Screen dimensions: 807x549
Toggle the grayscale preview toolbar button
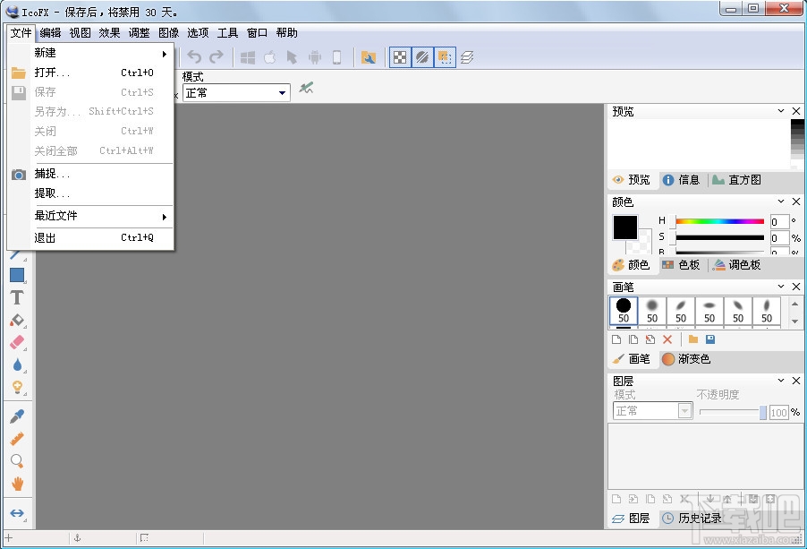[x=421, y=56]
